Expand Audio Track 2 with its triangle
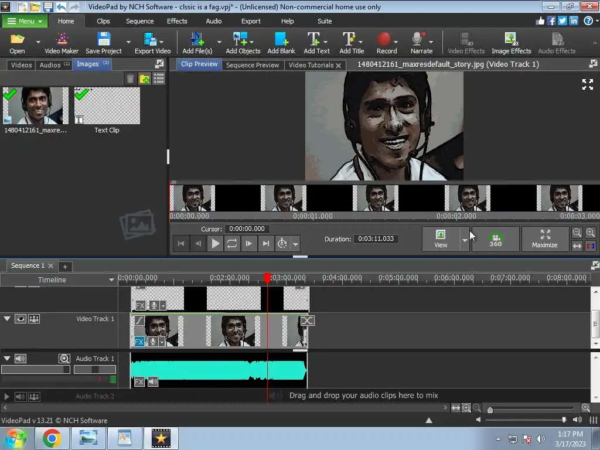Screen dimensions: 600x450 (6, 397)
